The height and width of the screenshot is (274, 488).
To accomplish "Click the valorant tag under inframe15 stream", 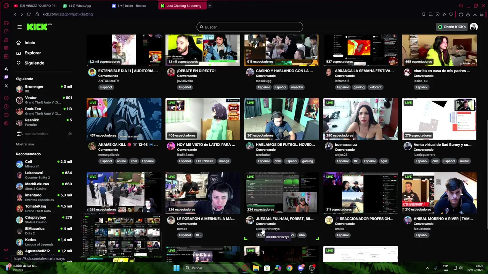I will coord(376,87).
